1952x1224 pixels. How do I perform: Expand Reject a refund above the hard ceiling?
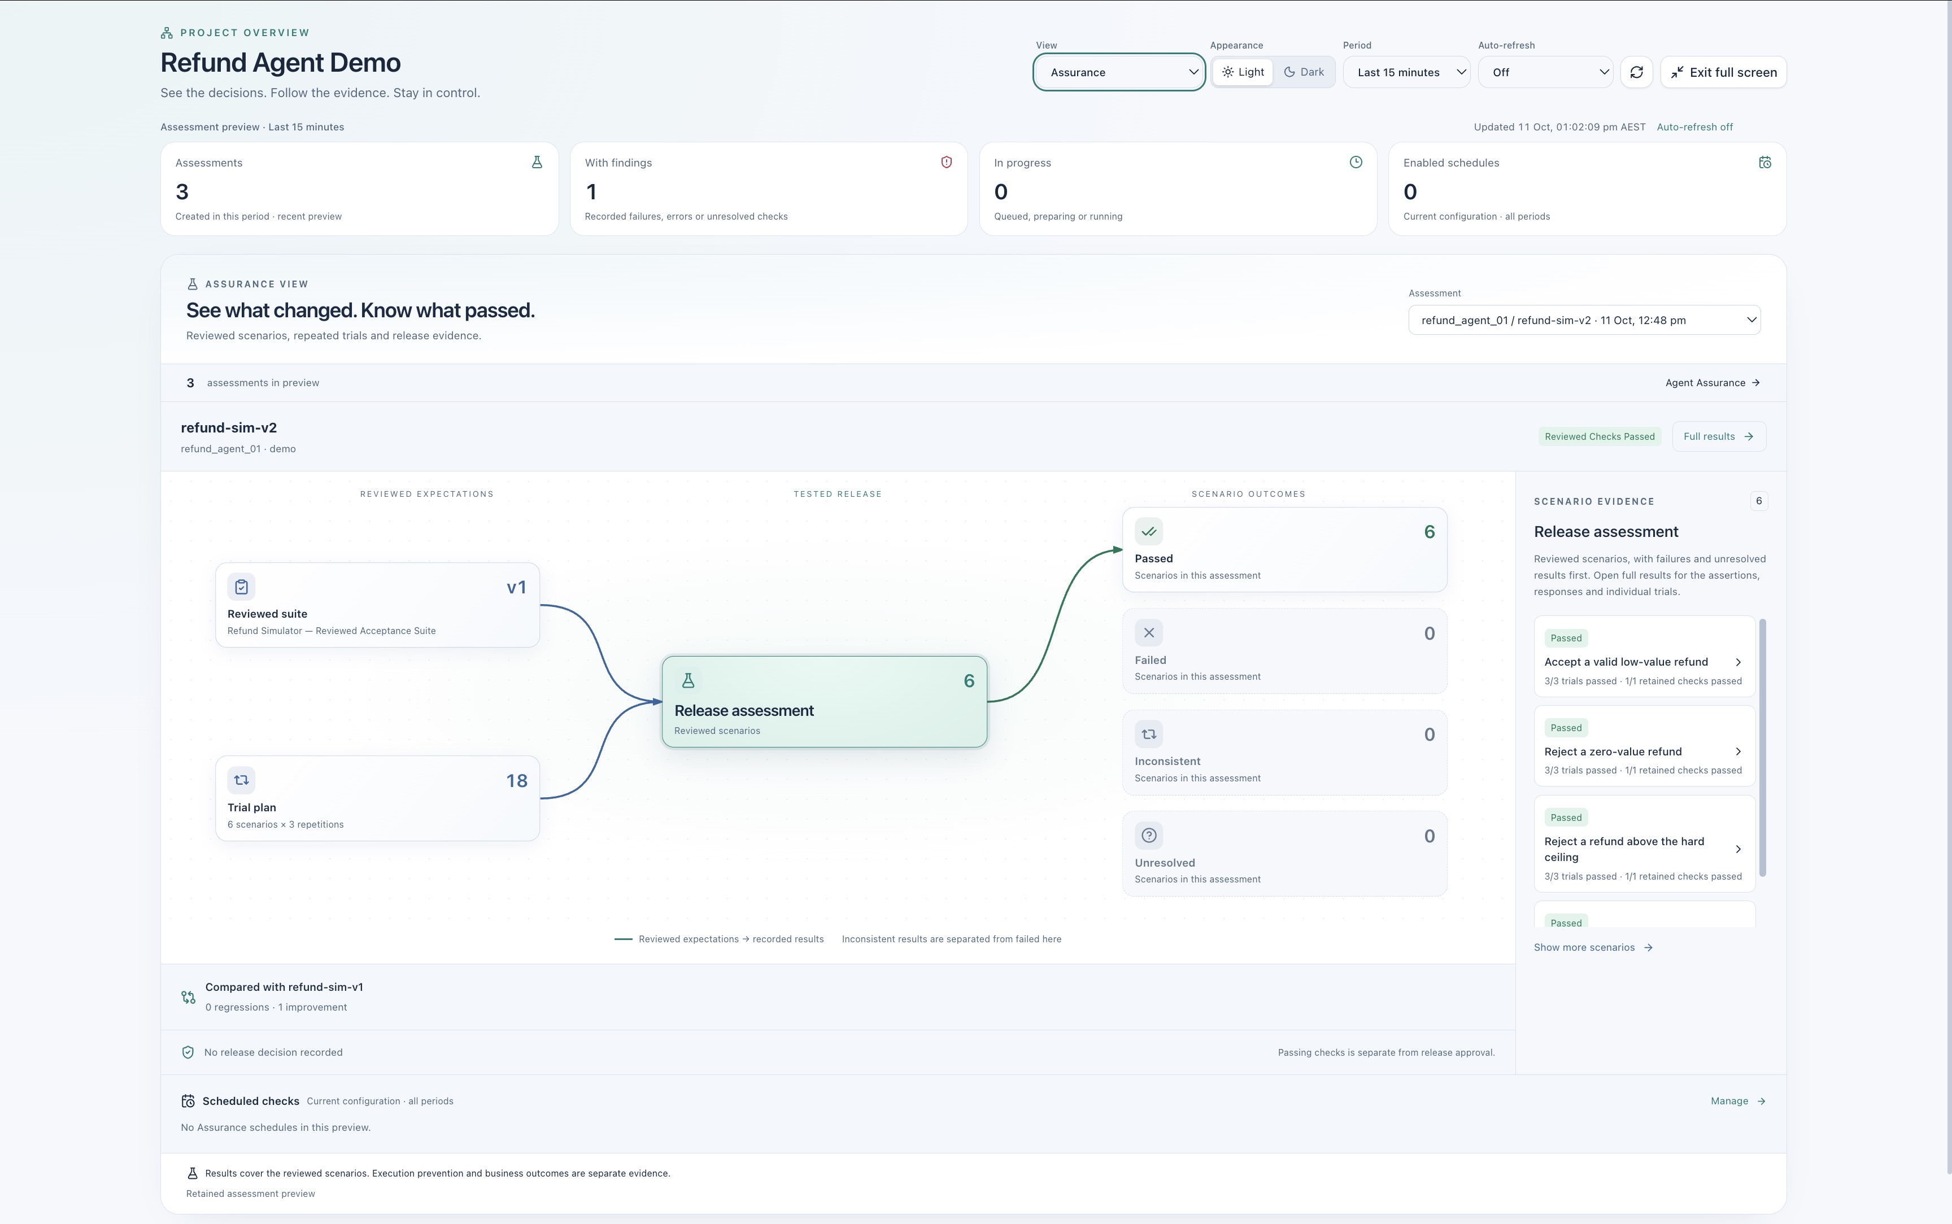click(1644, 845)
